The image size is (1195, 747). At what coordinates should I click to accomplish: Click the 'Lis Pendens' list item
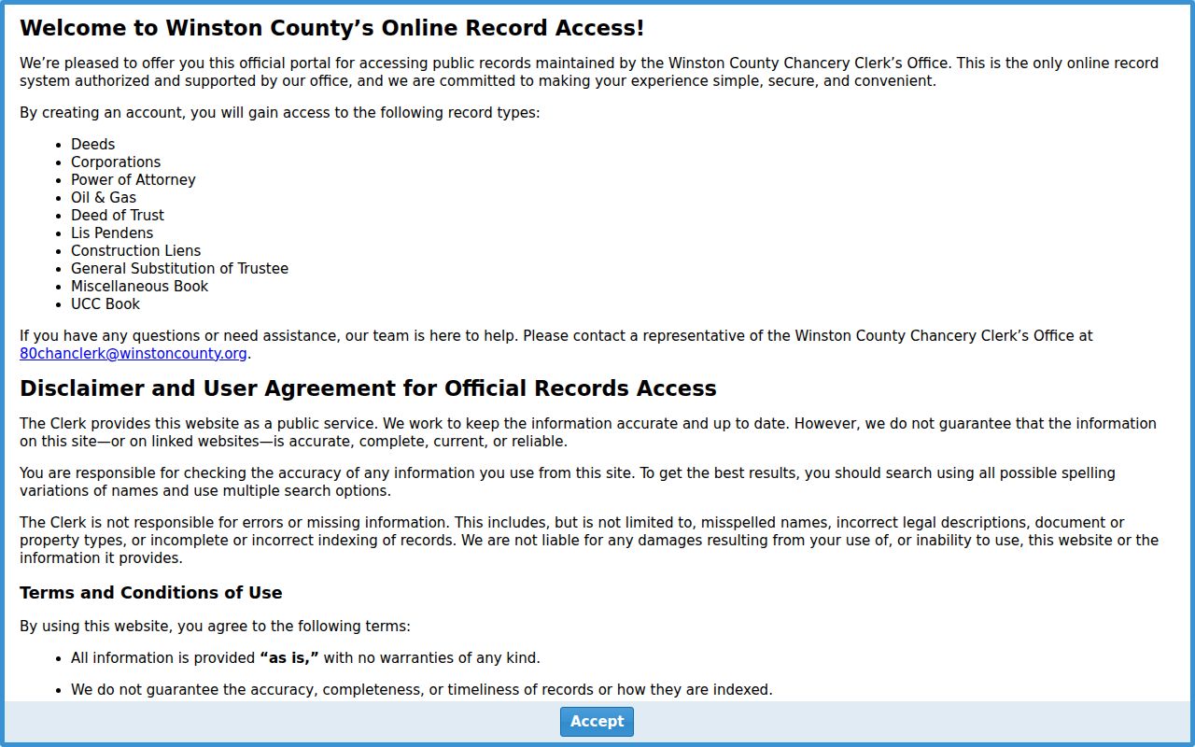point(112,233)
